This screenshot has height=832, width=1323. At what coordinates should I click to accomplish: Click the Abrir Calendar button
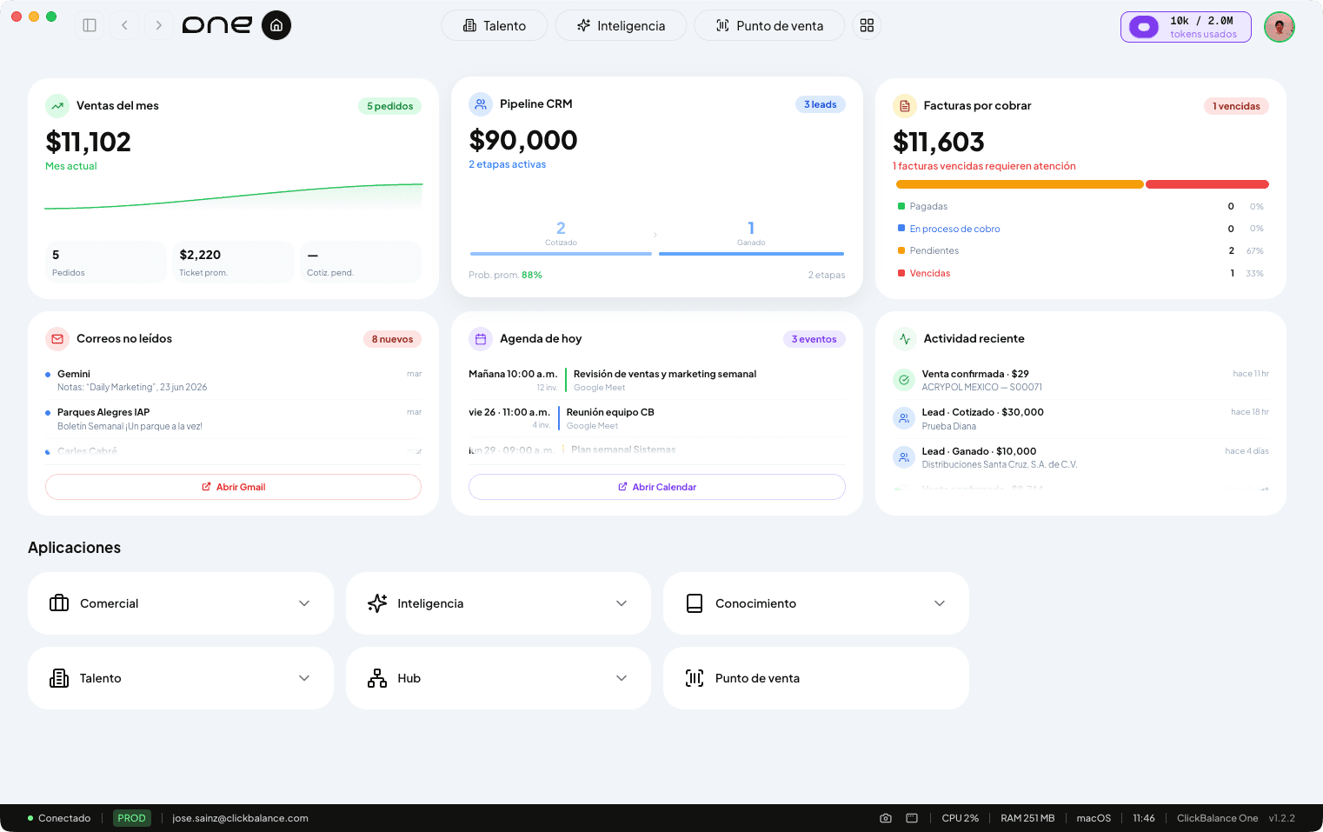coord(657,487)
